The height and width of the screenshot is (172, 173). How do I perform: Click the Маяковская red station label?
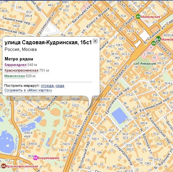point(150,17)
